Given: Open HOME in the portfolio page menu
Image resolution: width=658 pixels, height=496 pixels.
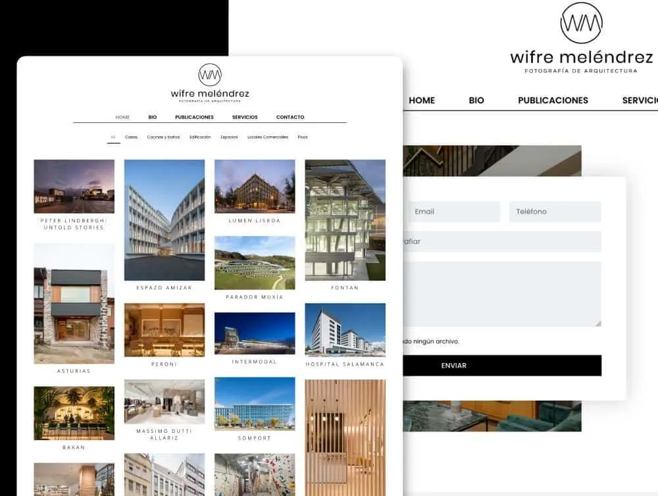Looking at the screenshot, I should click(x=122, y=117).
